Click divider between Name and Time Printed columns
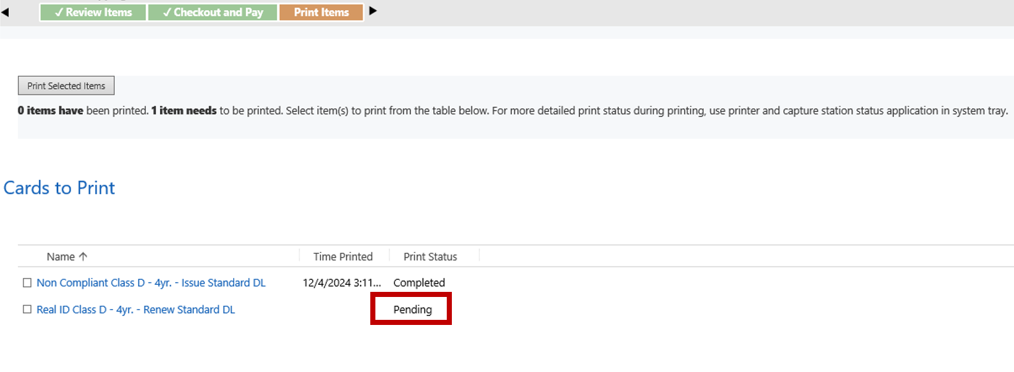 click(x=300, y=256)
